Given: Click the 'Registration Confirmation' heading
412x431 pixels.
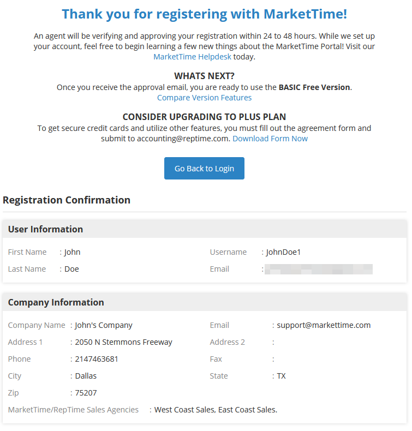Looking at the screenshot, I should (x=67, y=200).
